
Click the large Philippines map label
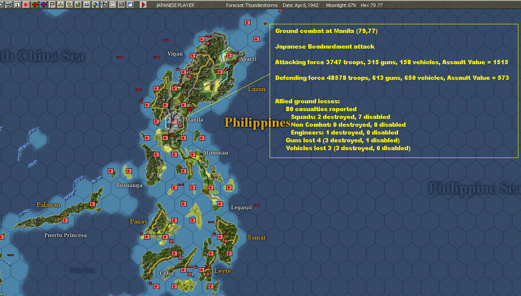(257, 123)
